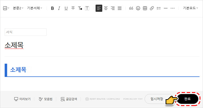Click the blue 소제목 styled heading
Image resolution: width=203 pixels, height=108 pixels.
coord(18,70)
